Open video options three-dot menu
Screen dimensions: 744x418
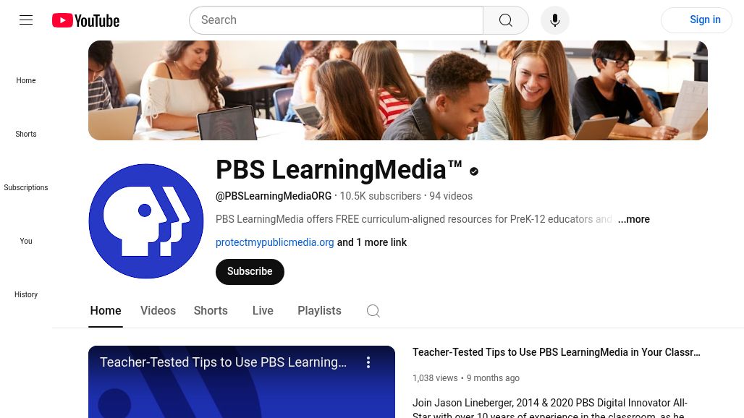[368, 362]
